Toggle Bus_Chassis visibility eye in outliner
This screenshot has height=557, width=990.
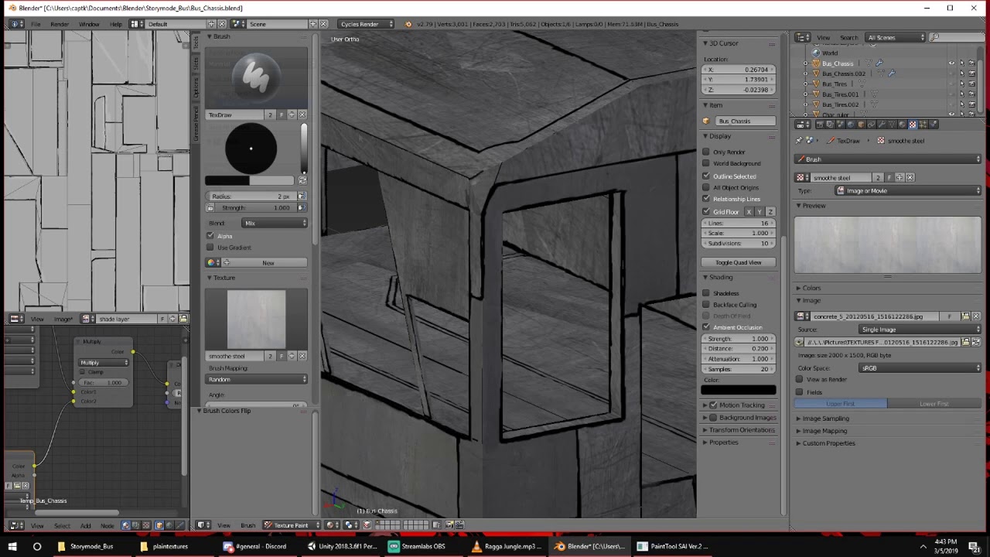click(x=952, y=63)
